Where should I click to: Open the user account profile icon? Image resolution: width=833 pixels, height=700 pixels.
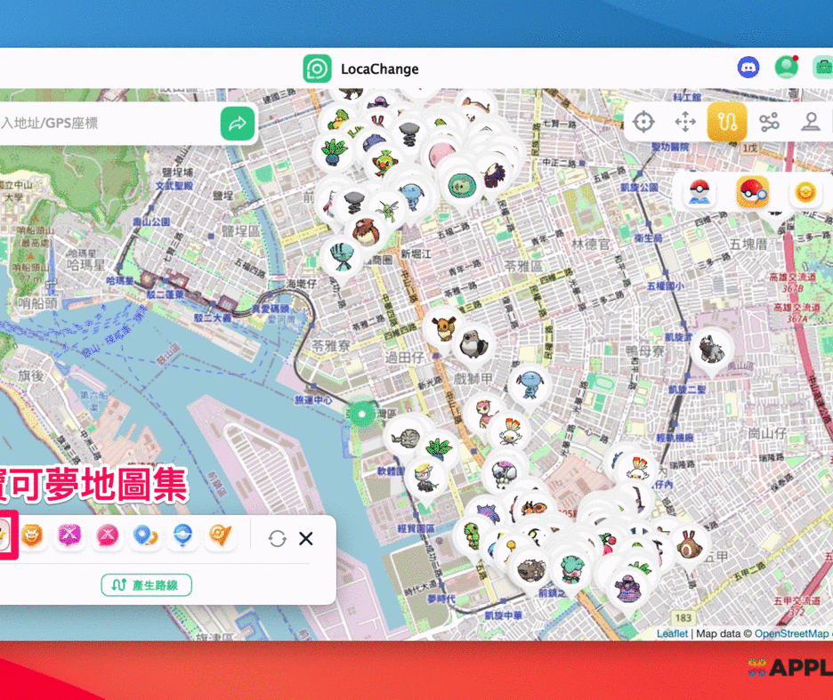(x=785, y=68)
